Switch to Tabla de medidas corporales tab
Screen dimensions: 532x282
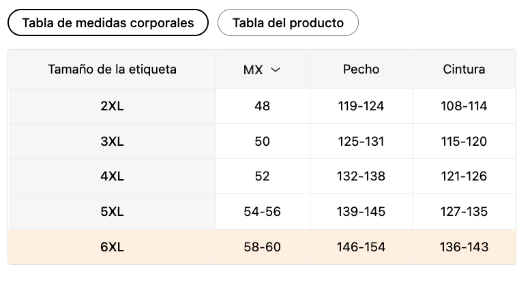(x=108, y=22)
